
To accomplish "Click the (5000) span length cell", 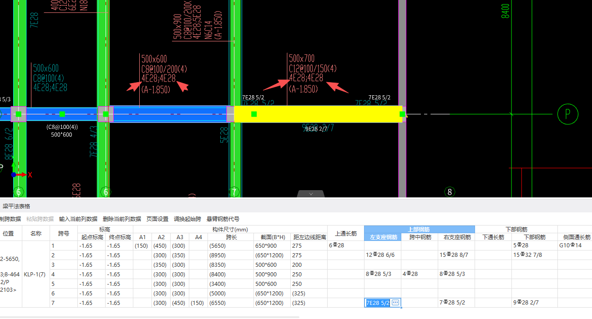I will pos(231,293).
